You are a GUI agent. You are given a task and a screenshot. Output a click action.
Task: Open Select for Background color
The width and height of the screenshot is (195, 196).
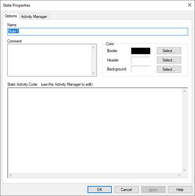[169, 69]
